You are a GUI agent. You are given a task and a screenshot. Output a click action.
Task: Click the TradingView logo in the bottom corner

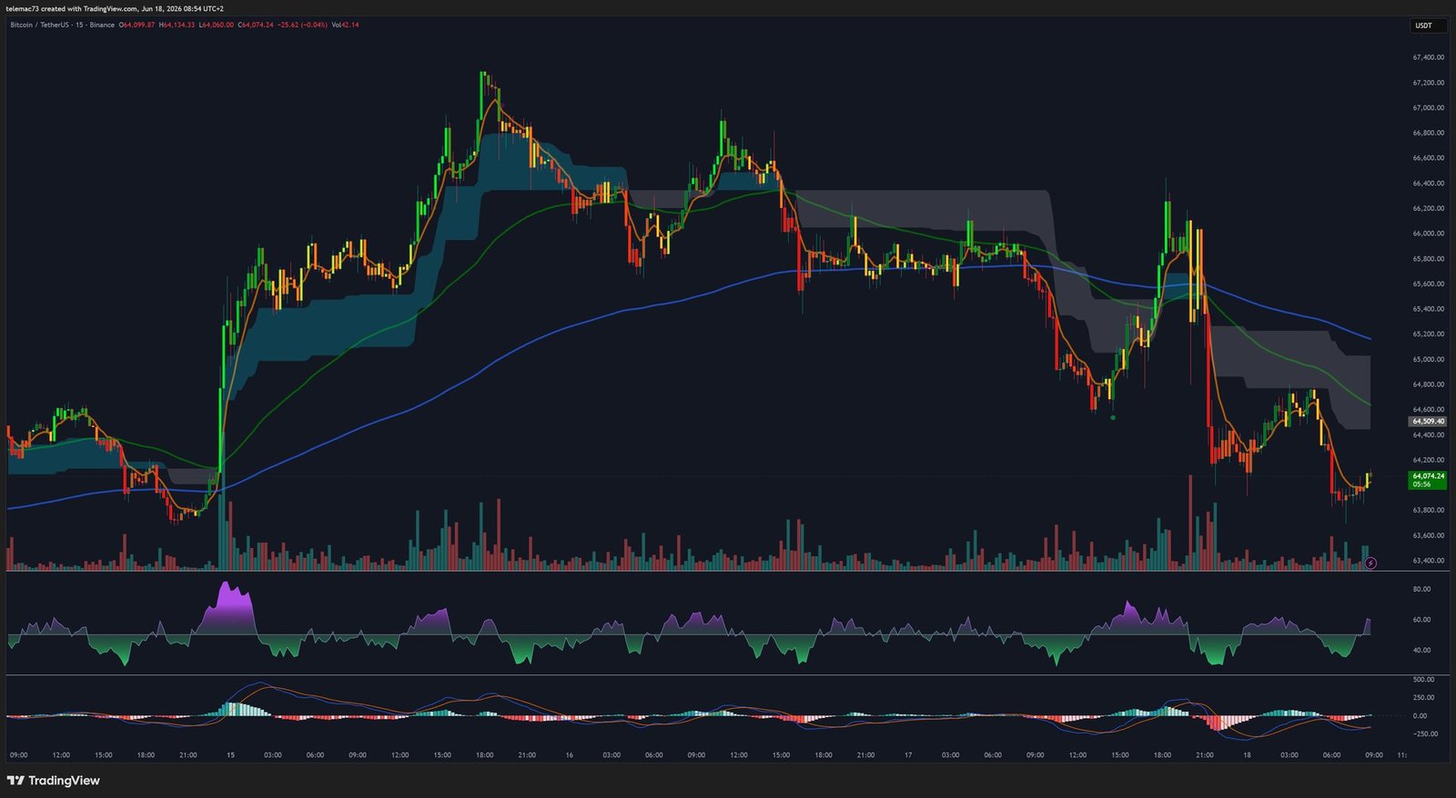pyautogui.click(x=54, y=781)
